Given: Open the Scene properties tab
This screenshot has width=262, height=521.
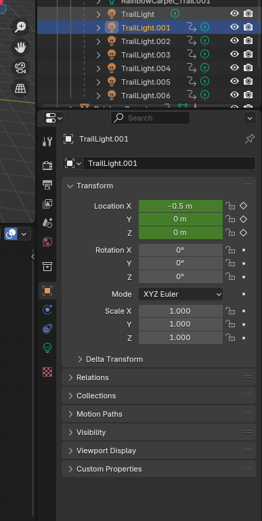Looking at the screenshot, I should tap(47, 223).
